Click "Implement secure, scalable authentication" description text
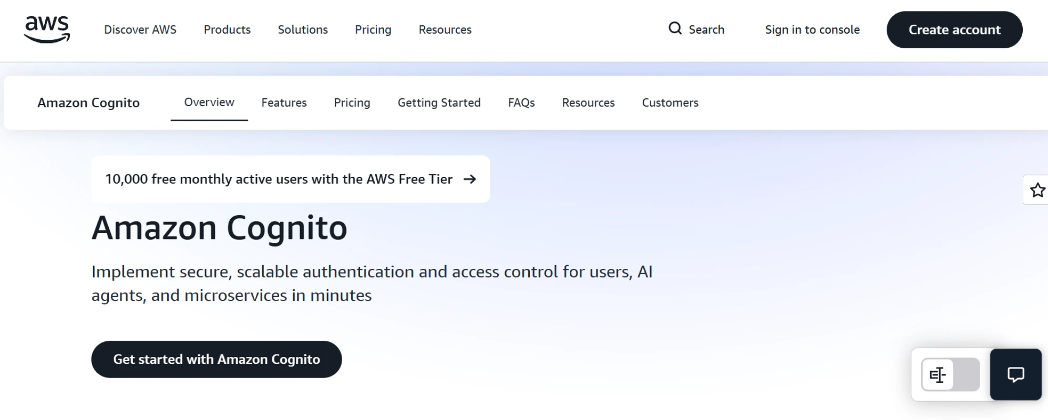Image resolution: width=1048 pixels, height=420 pixels. tap(372, 283)
